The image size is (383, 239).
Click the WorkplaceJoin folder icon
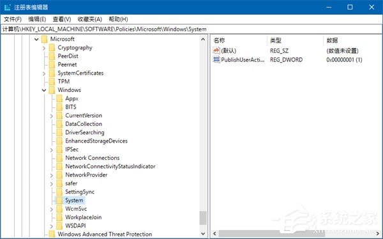click(x=59, y=217)
